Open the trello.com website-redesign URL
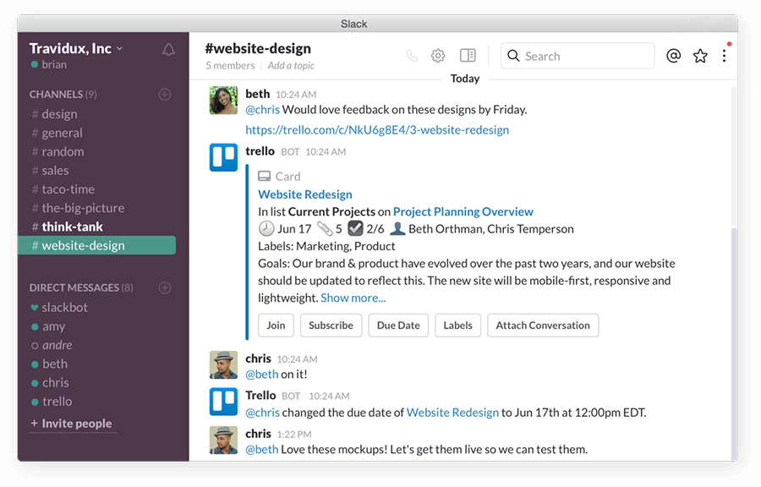Image resolution: width=761 pixels, height=487 pixels. [x=377, y=130]
